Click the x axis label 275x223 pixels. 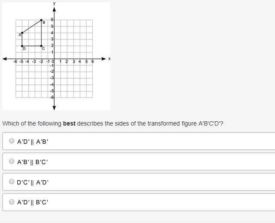110,59
